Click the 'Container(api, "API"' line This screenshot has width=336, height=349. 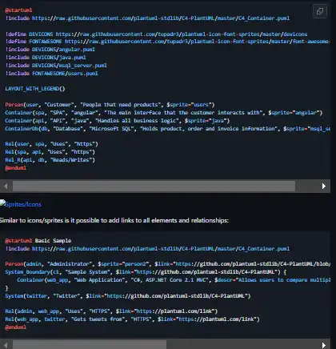pyautogui.click(x=118, y=121)
